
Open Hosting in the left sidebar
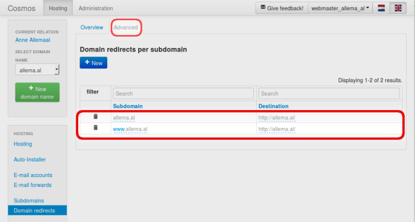pos(23,144)
